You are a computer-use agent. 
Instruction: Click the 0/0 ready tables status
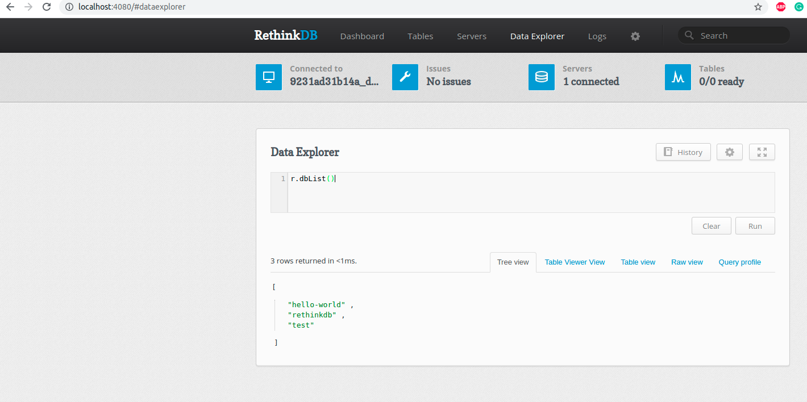pyautogui.click(x=721, y=82)
